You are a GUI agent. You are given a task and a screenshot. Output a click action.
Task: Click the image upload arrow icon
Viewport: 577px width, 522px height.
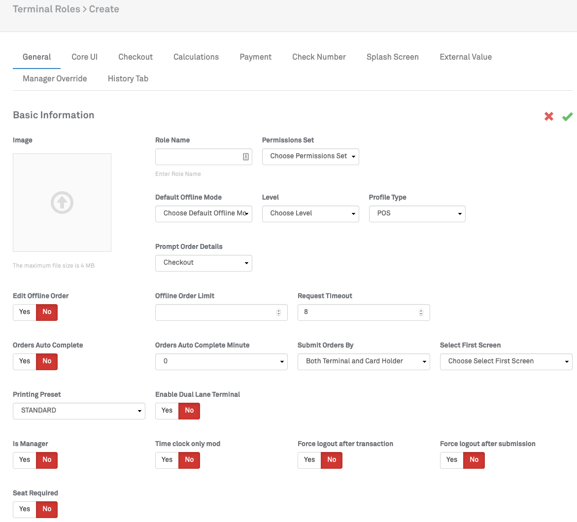[62, 203]
